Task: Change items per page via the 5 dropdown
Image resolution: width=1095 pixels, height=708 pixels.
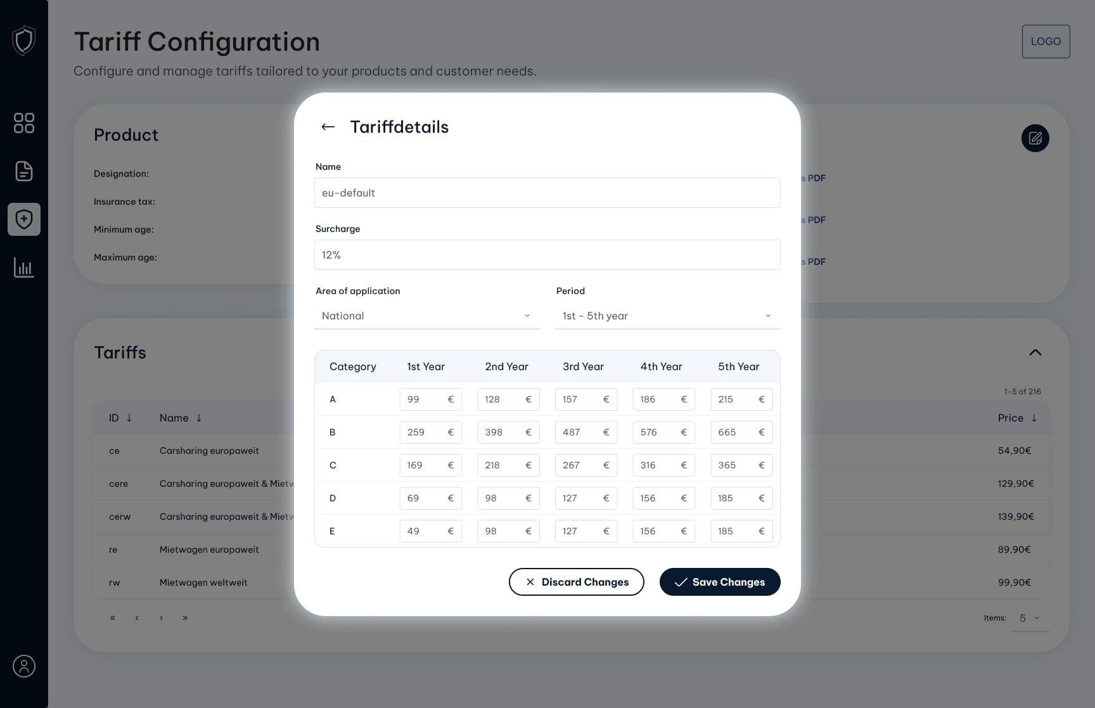Action: pyautogui.click(x=1029, y=617)
